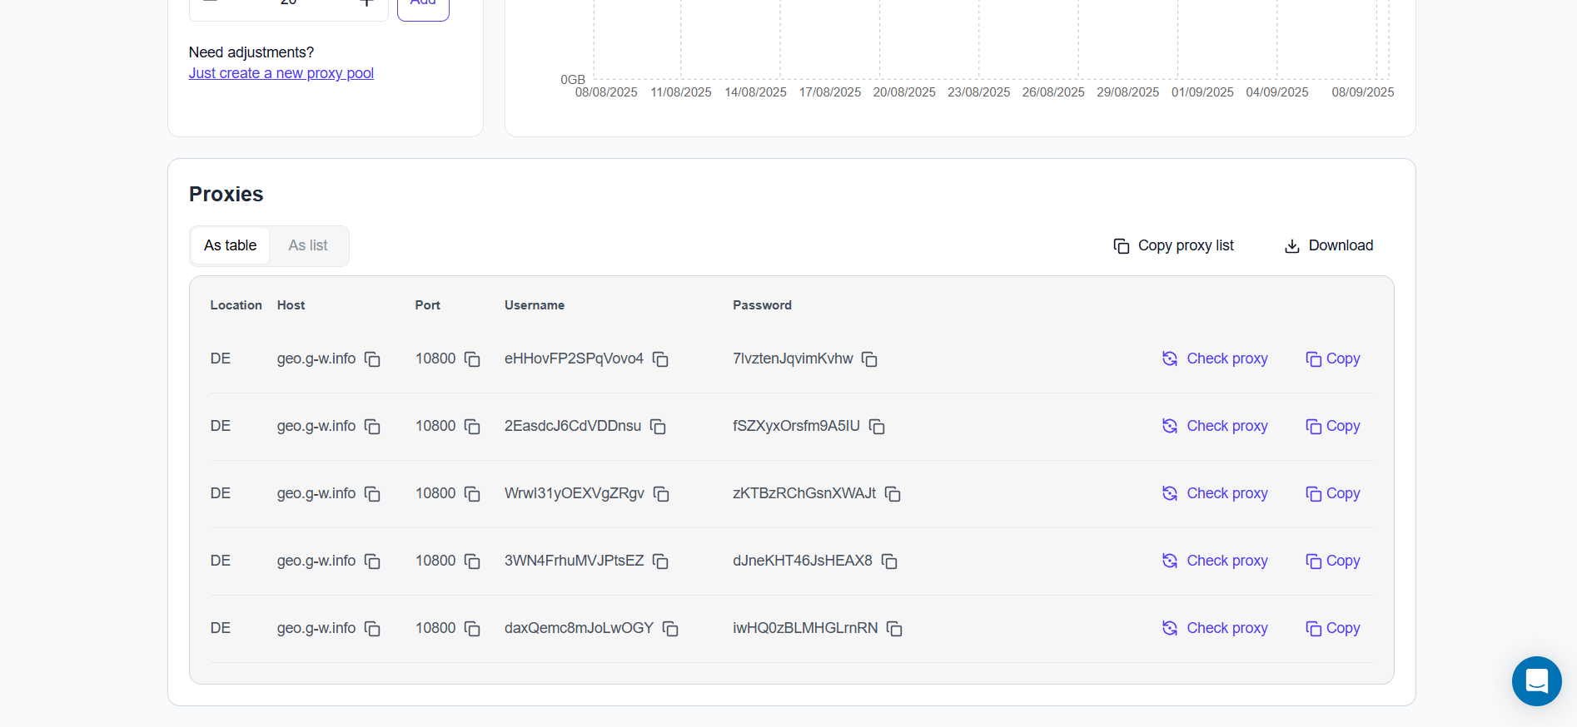This screenshot has height=727, width=1577.
Task: Select the Host column header
Action: click(291, 305)
